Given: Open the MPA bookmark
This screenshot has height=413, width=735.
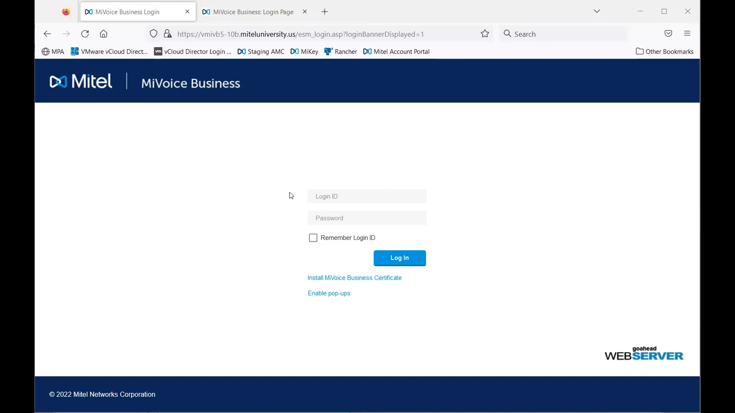Looking at the screenshot, I should pyautogui.click(x=52, y=51).
